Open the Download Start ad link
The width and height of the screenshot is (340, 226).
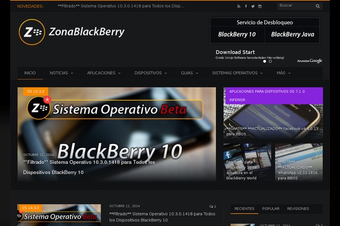coord(235,52)
